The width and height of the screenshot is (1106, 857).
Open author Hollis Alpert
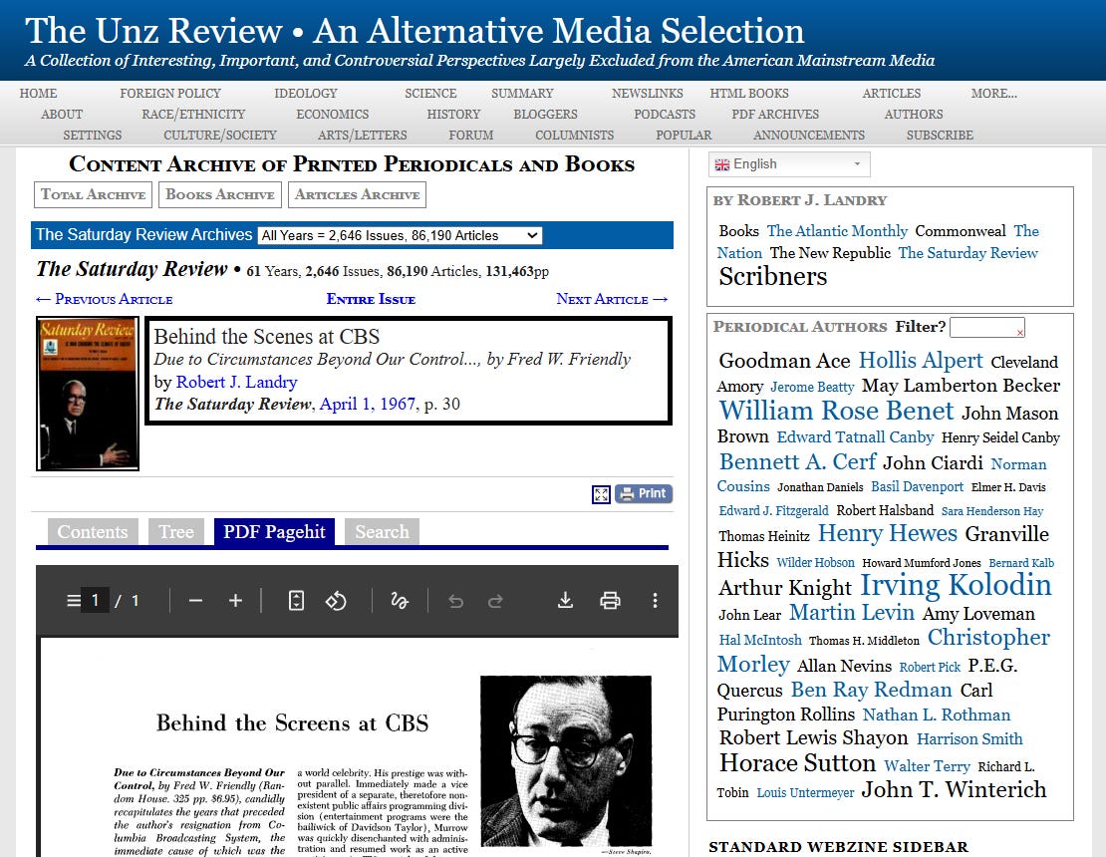(x=921, y=360)
